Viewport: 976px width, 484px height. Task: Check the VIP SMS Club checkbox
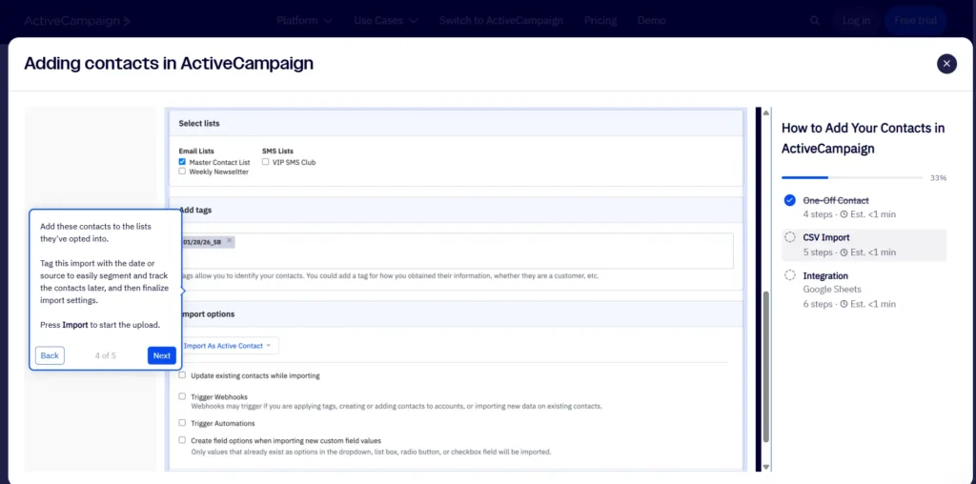click(266, 162)
